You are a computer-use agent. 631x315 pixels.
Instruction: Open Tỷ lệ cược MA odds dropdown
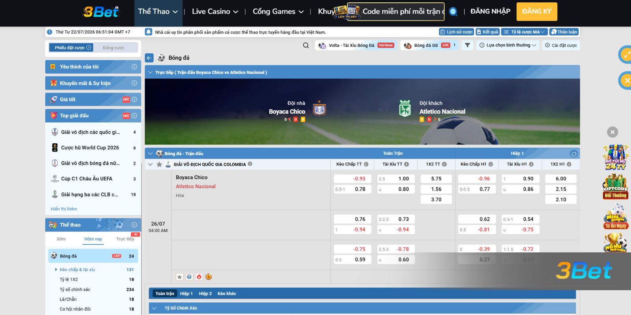[x=524, y=32]
